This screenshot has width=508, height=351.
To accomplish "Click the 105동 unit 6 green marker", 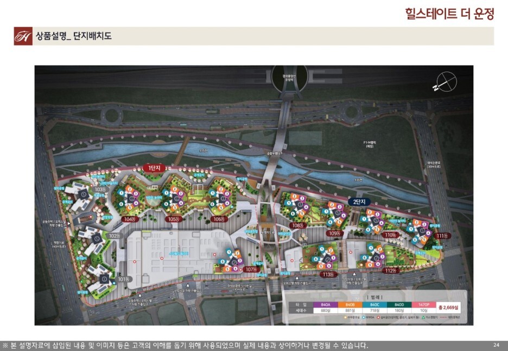I will pos(166,204).
